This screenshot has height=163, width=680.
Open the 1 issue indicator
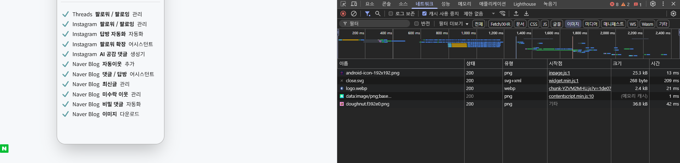(638, 4)
